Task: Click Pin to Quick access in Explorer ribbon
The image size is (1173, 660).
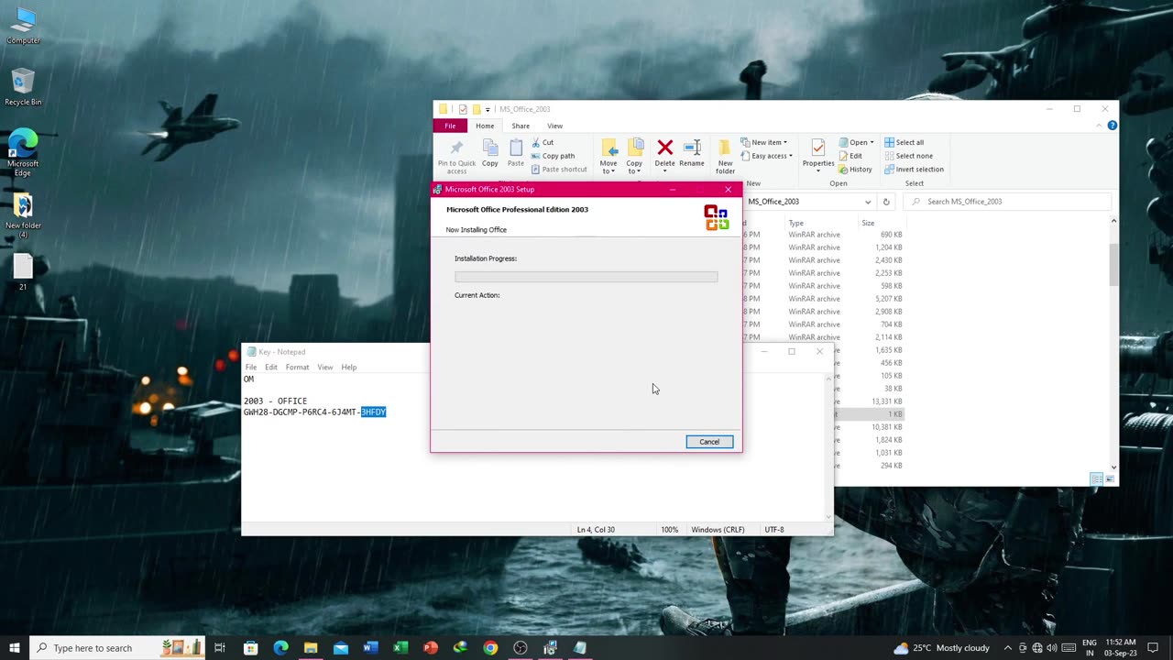Action: (456, 157)
